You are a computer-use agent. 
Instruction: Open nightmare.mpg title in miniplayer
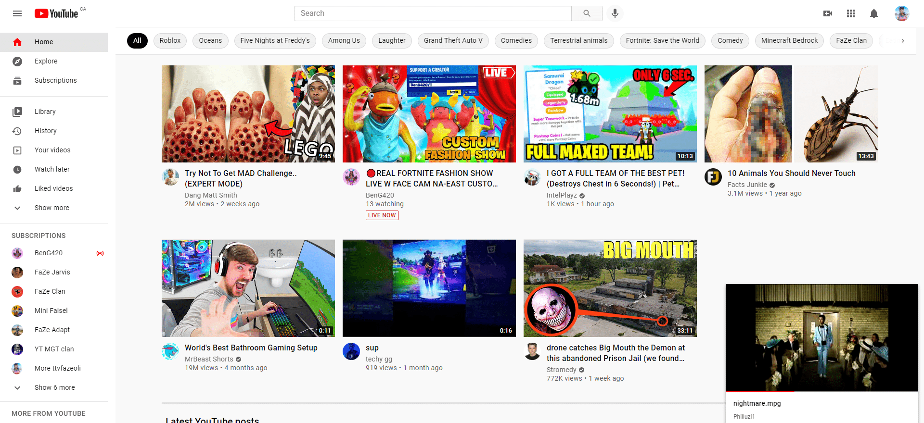[x=757, y=404]
